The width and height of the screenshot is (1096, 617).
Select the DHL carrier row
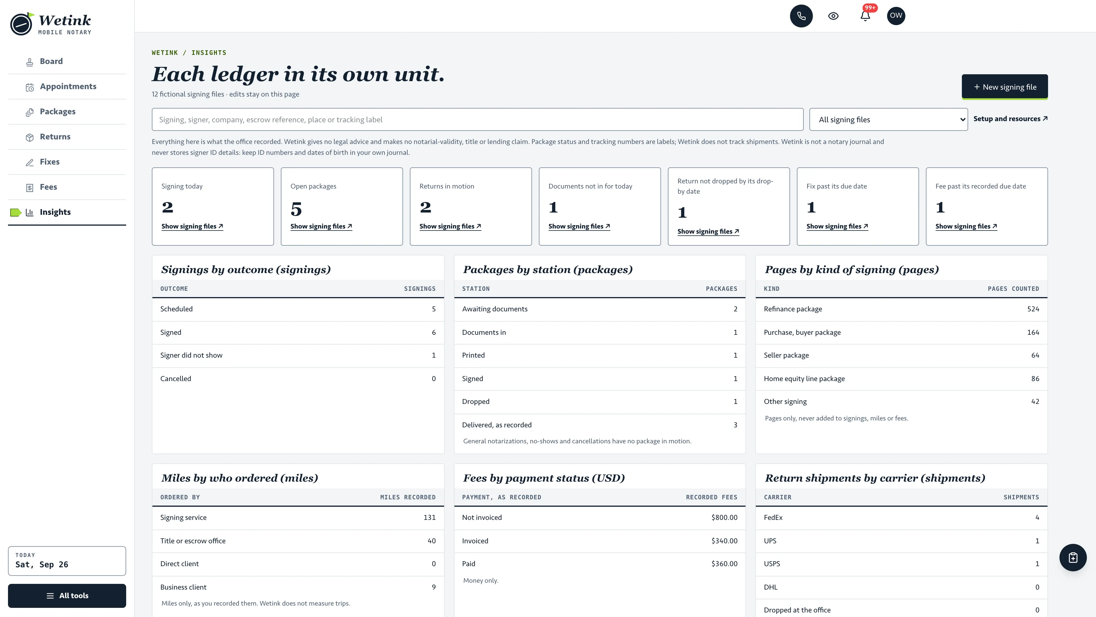click(x=901, y=588)
